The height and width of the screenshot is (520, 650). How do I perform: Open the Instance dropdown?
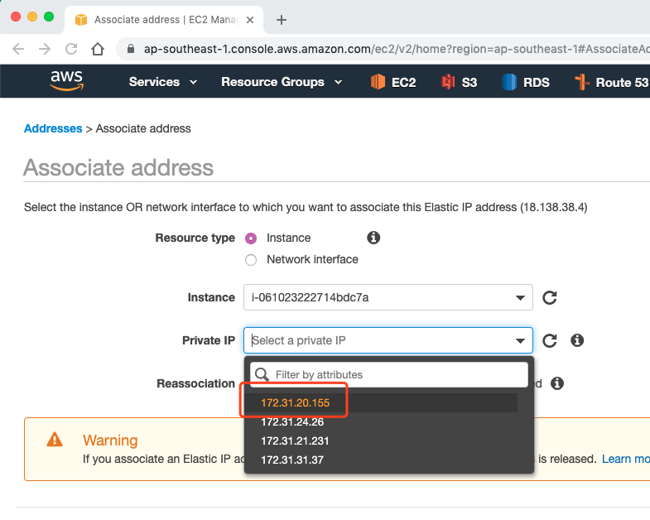(x=388, y=297)
